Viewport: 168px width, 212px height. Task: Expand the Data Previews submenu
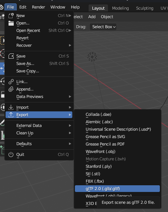click(x=39, y=97)
